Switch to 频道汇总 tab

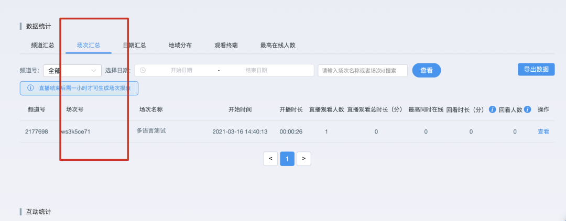click(x=43, y=45)
